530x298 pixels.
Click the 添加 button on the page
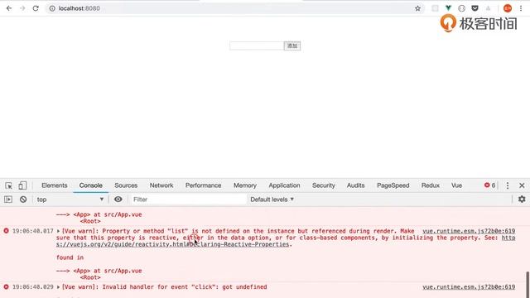[292, 46]
